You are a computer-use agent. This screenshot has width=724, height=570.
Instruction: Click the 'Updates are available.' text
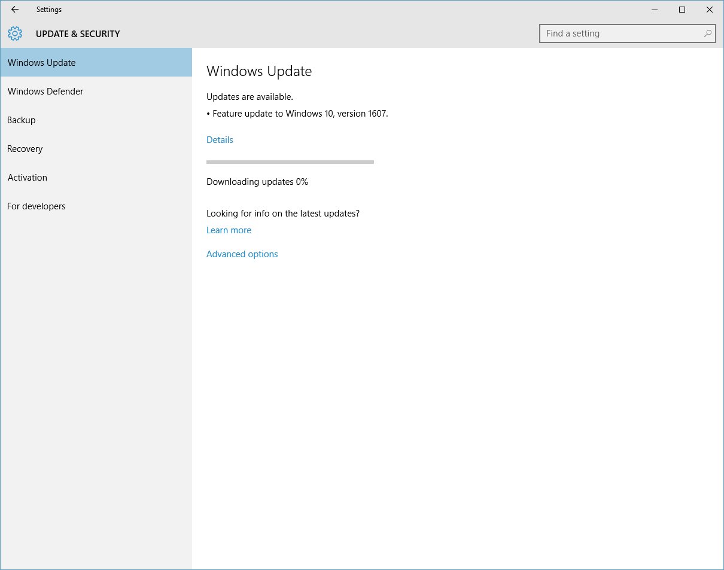(x=250, y=96)
